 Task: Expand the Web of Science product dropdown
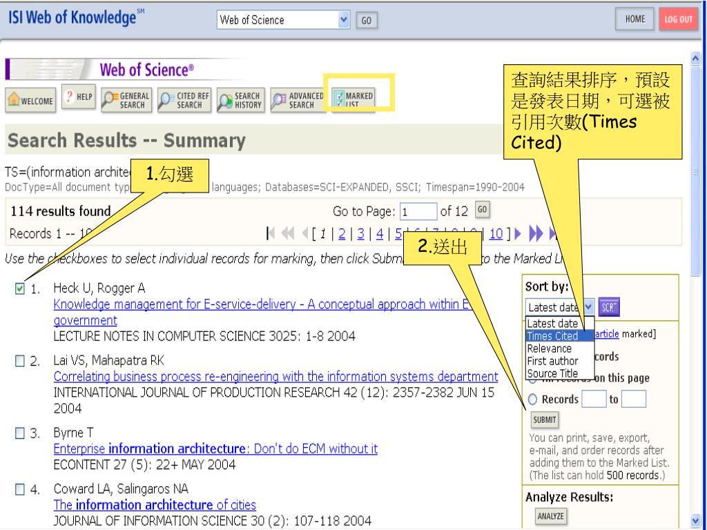344,20
